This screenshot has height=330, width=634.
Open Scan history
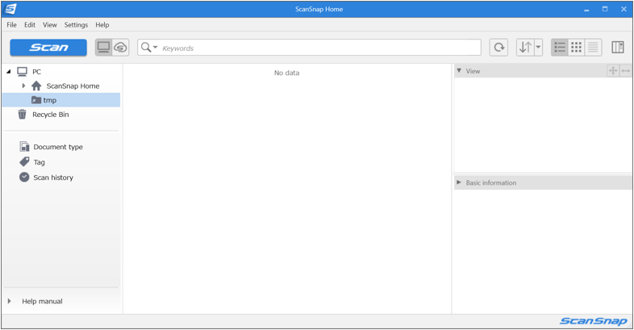[53, 178]
